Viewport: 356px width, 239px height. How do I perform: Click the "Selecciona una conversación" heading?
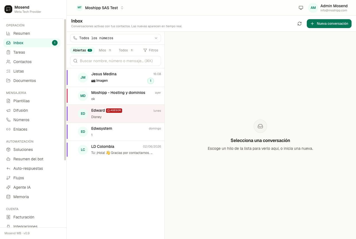[260, 140]
